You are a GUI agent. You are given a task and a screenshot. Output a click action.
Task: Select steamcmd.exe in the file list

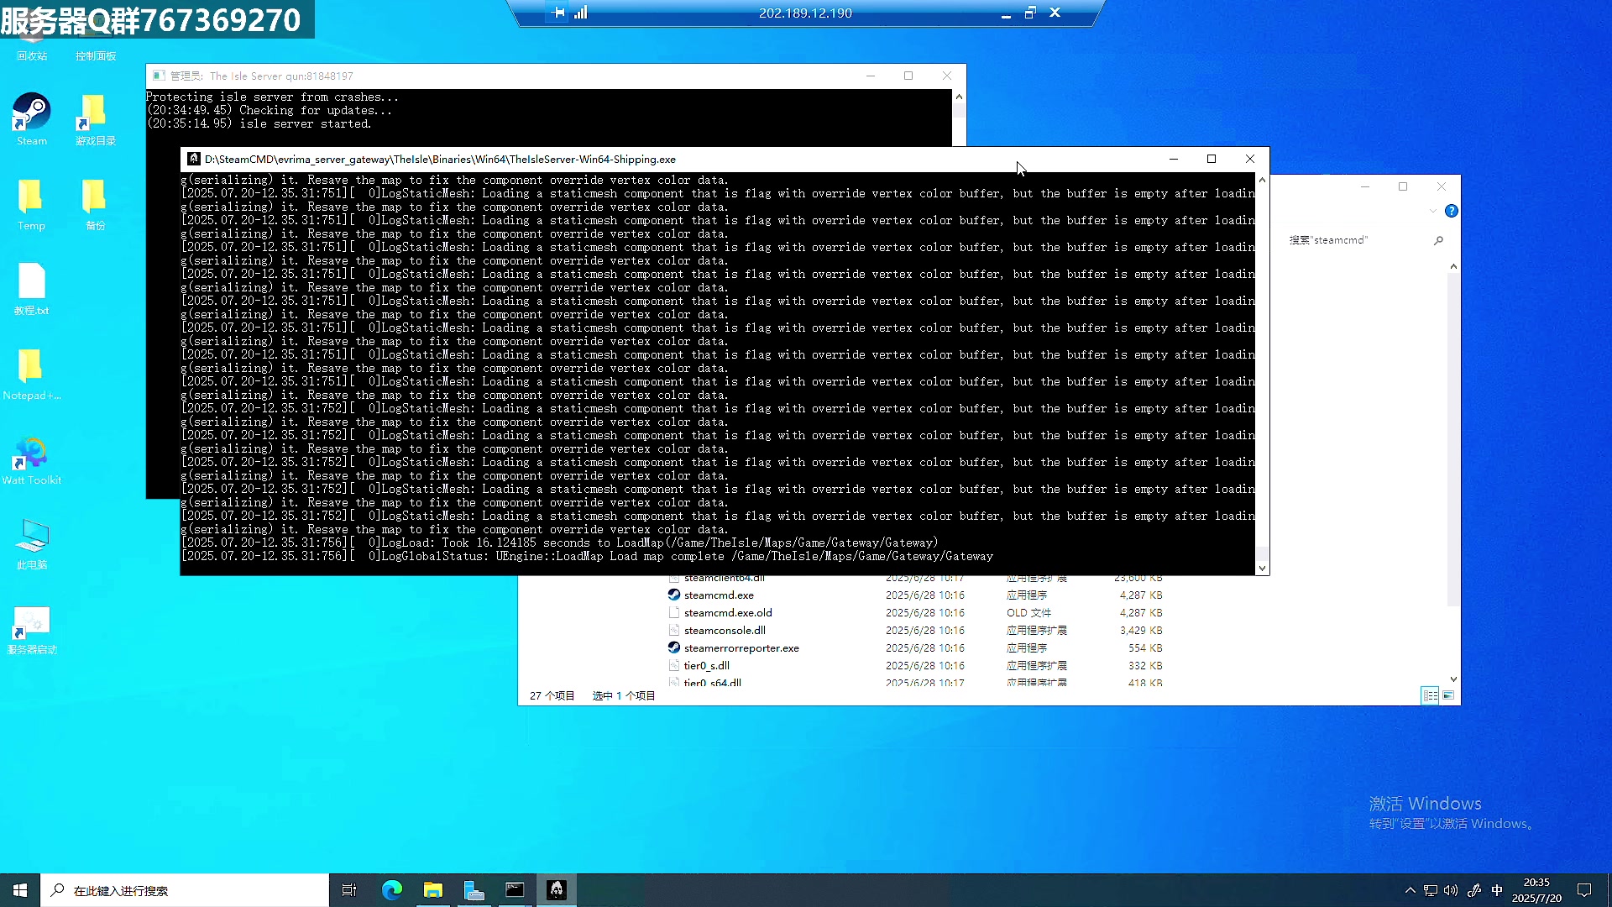point(719,595)
